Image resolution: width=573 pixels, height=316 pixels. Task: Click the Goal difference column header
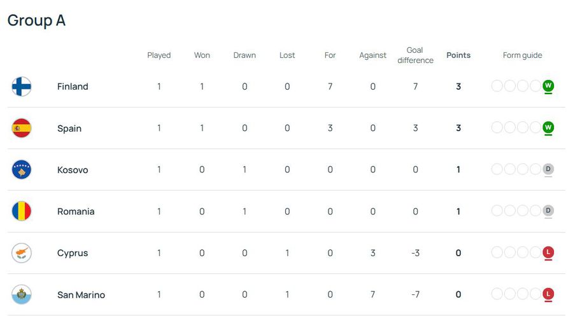(415, 55)
